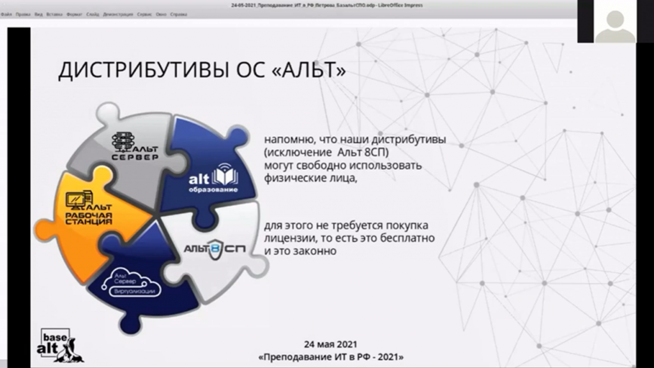Image resolution: width=654 pixels, height=368 pixels.
Task: Open the Окно menu
Action: 161,14
